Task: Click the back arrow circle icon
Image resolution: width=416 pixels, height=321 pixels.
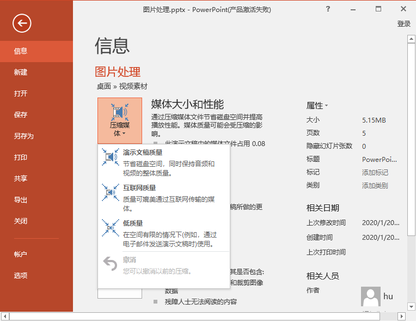Action: coord(22,23)
